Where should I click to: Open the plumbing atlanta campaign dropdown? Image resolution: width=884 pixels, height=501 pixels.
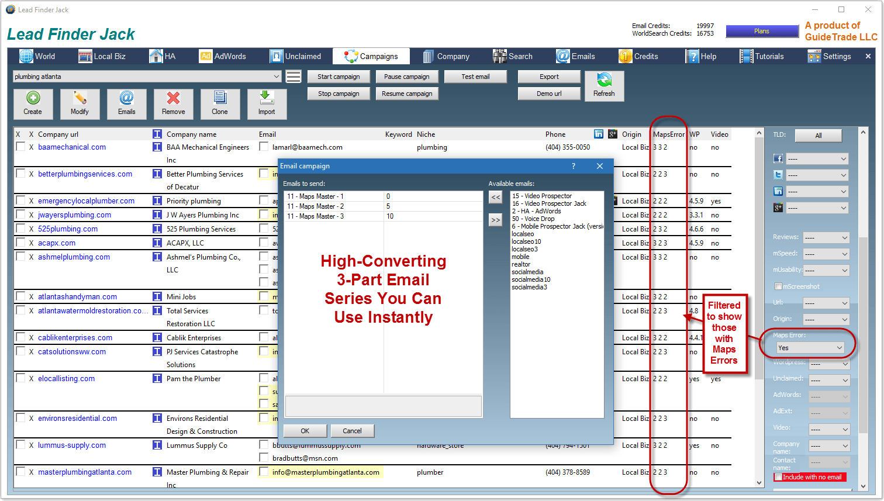(x=277, y=77)
